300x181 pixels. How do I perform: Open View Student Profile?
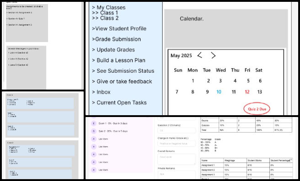(x=119, y=29)
